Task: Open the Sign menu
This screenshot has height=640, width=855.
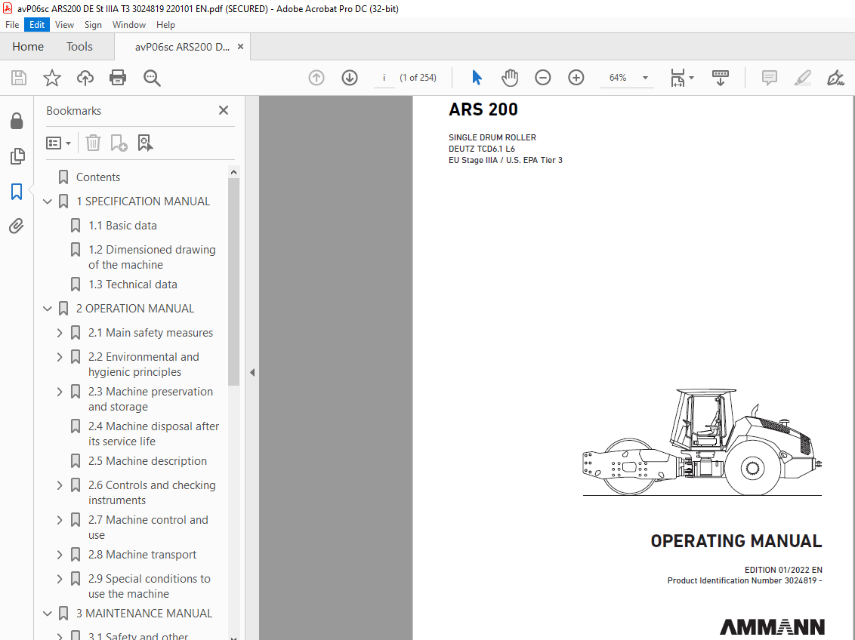Action: point(93,25)
